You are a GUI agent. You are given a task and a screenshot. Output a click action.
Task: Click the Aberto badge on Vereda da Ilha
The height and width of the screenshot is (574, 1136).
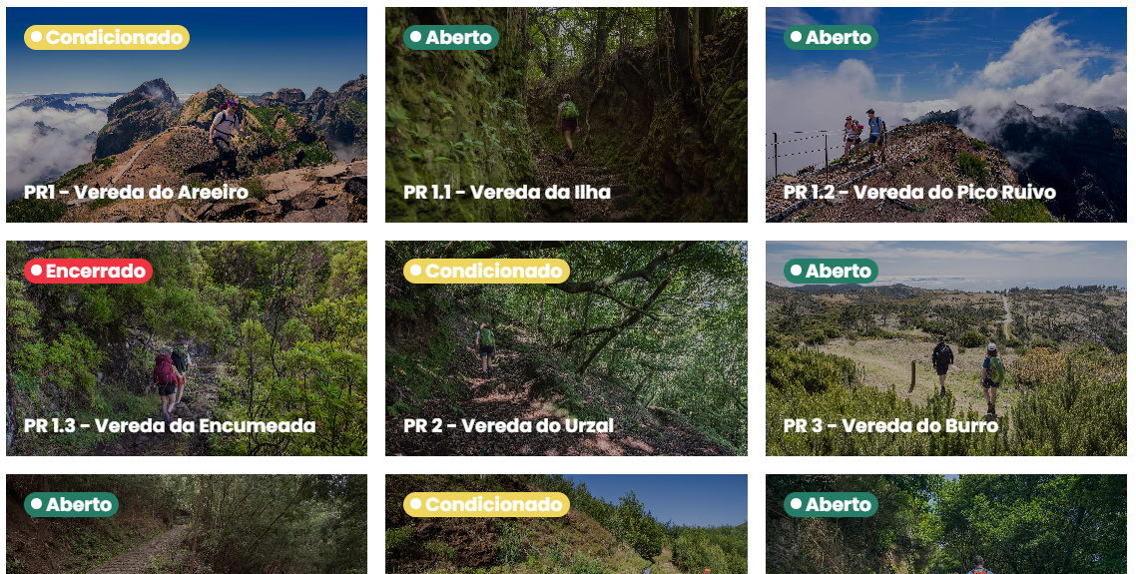coord(450,37)
